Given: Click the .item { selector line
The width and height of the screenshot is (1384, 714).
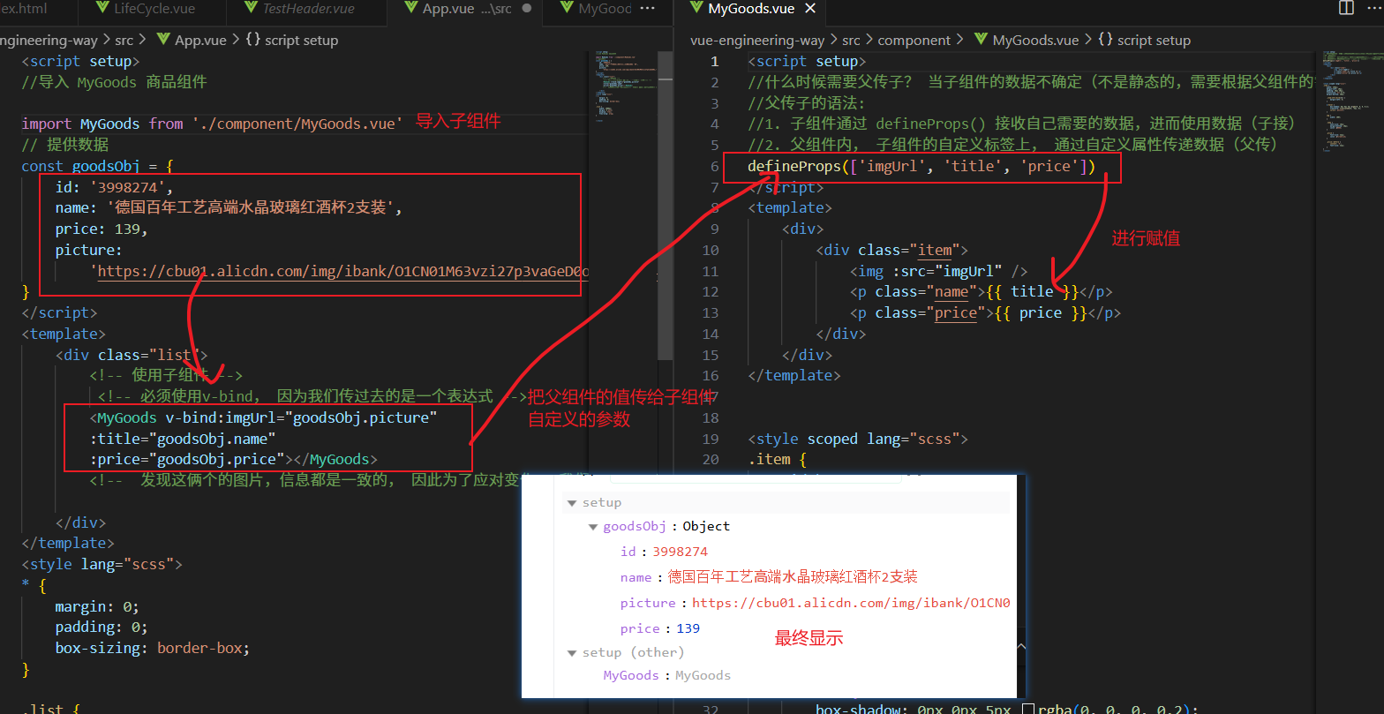Looking at the screenshot, I should coord(777,459).
